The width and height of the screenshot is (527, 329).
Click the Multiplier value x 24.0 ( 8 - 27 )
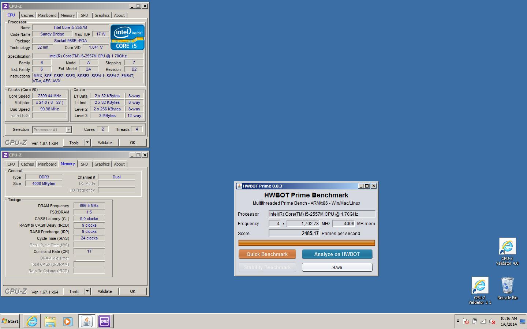click(49, 102)
